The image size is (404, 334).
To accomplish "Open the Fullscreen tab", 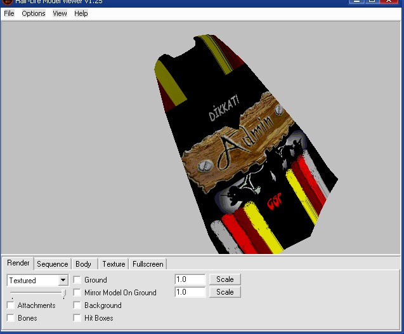I will [148, 264].
